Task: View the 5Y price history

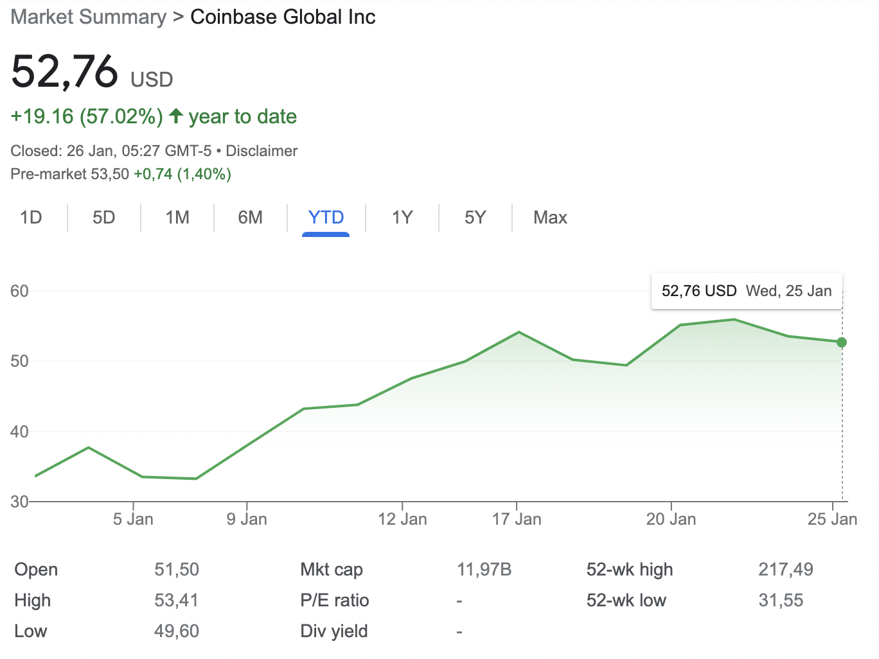Action: [x=475, y=218]
